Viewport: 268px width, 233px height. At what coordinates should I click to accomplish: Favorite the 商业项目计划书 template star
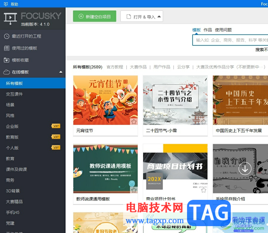(x=203, y=190)
